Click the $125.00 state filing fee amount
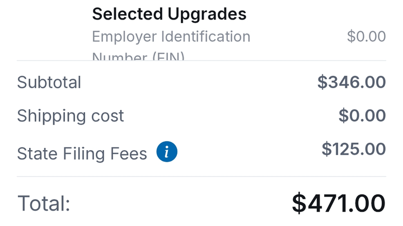Image resolution: width=403 pixels, height=226 pixels. (354, 149)
